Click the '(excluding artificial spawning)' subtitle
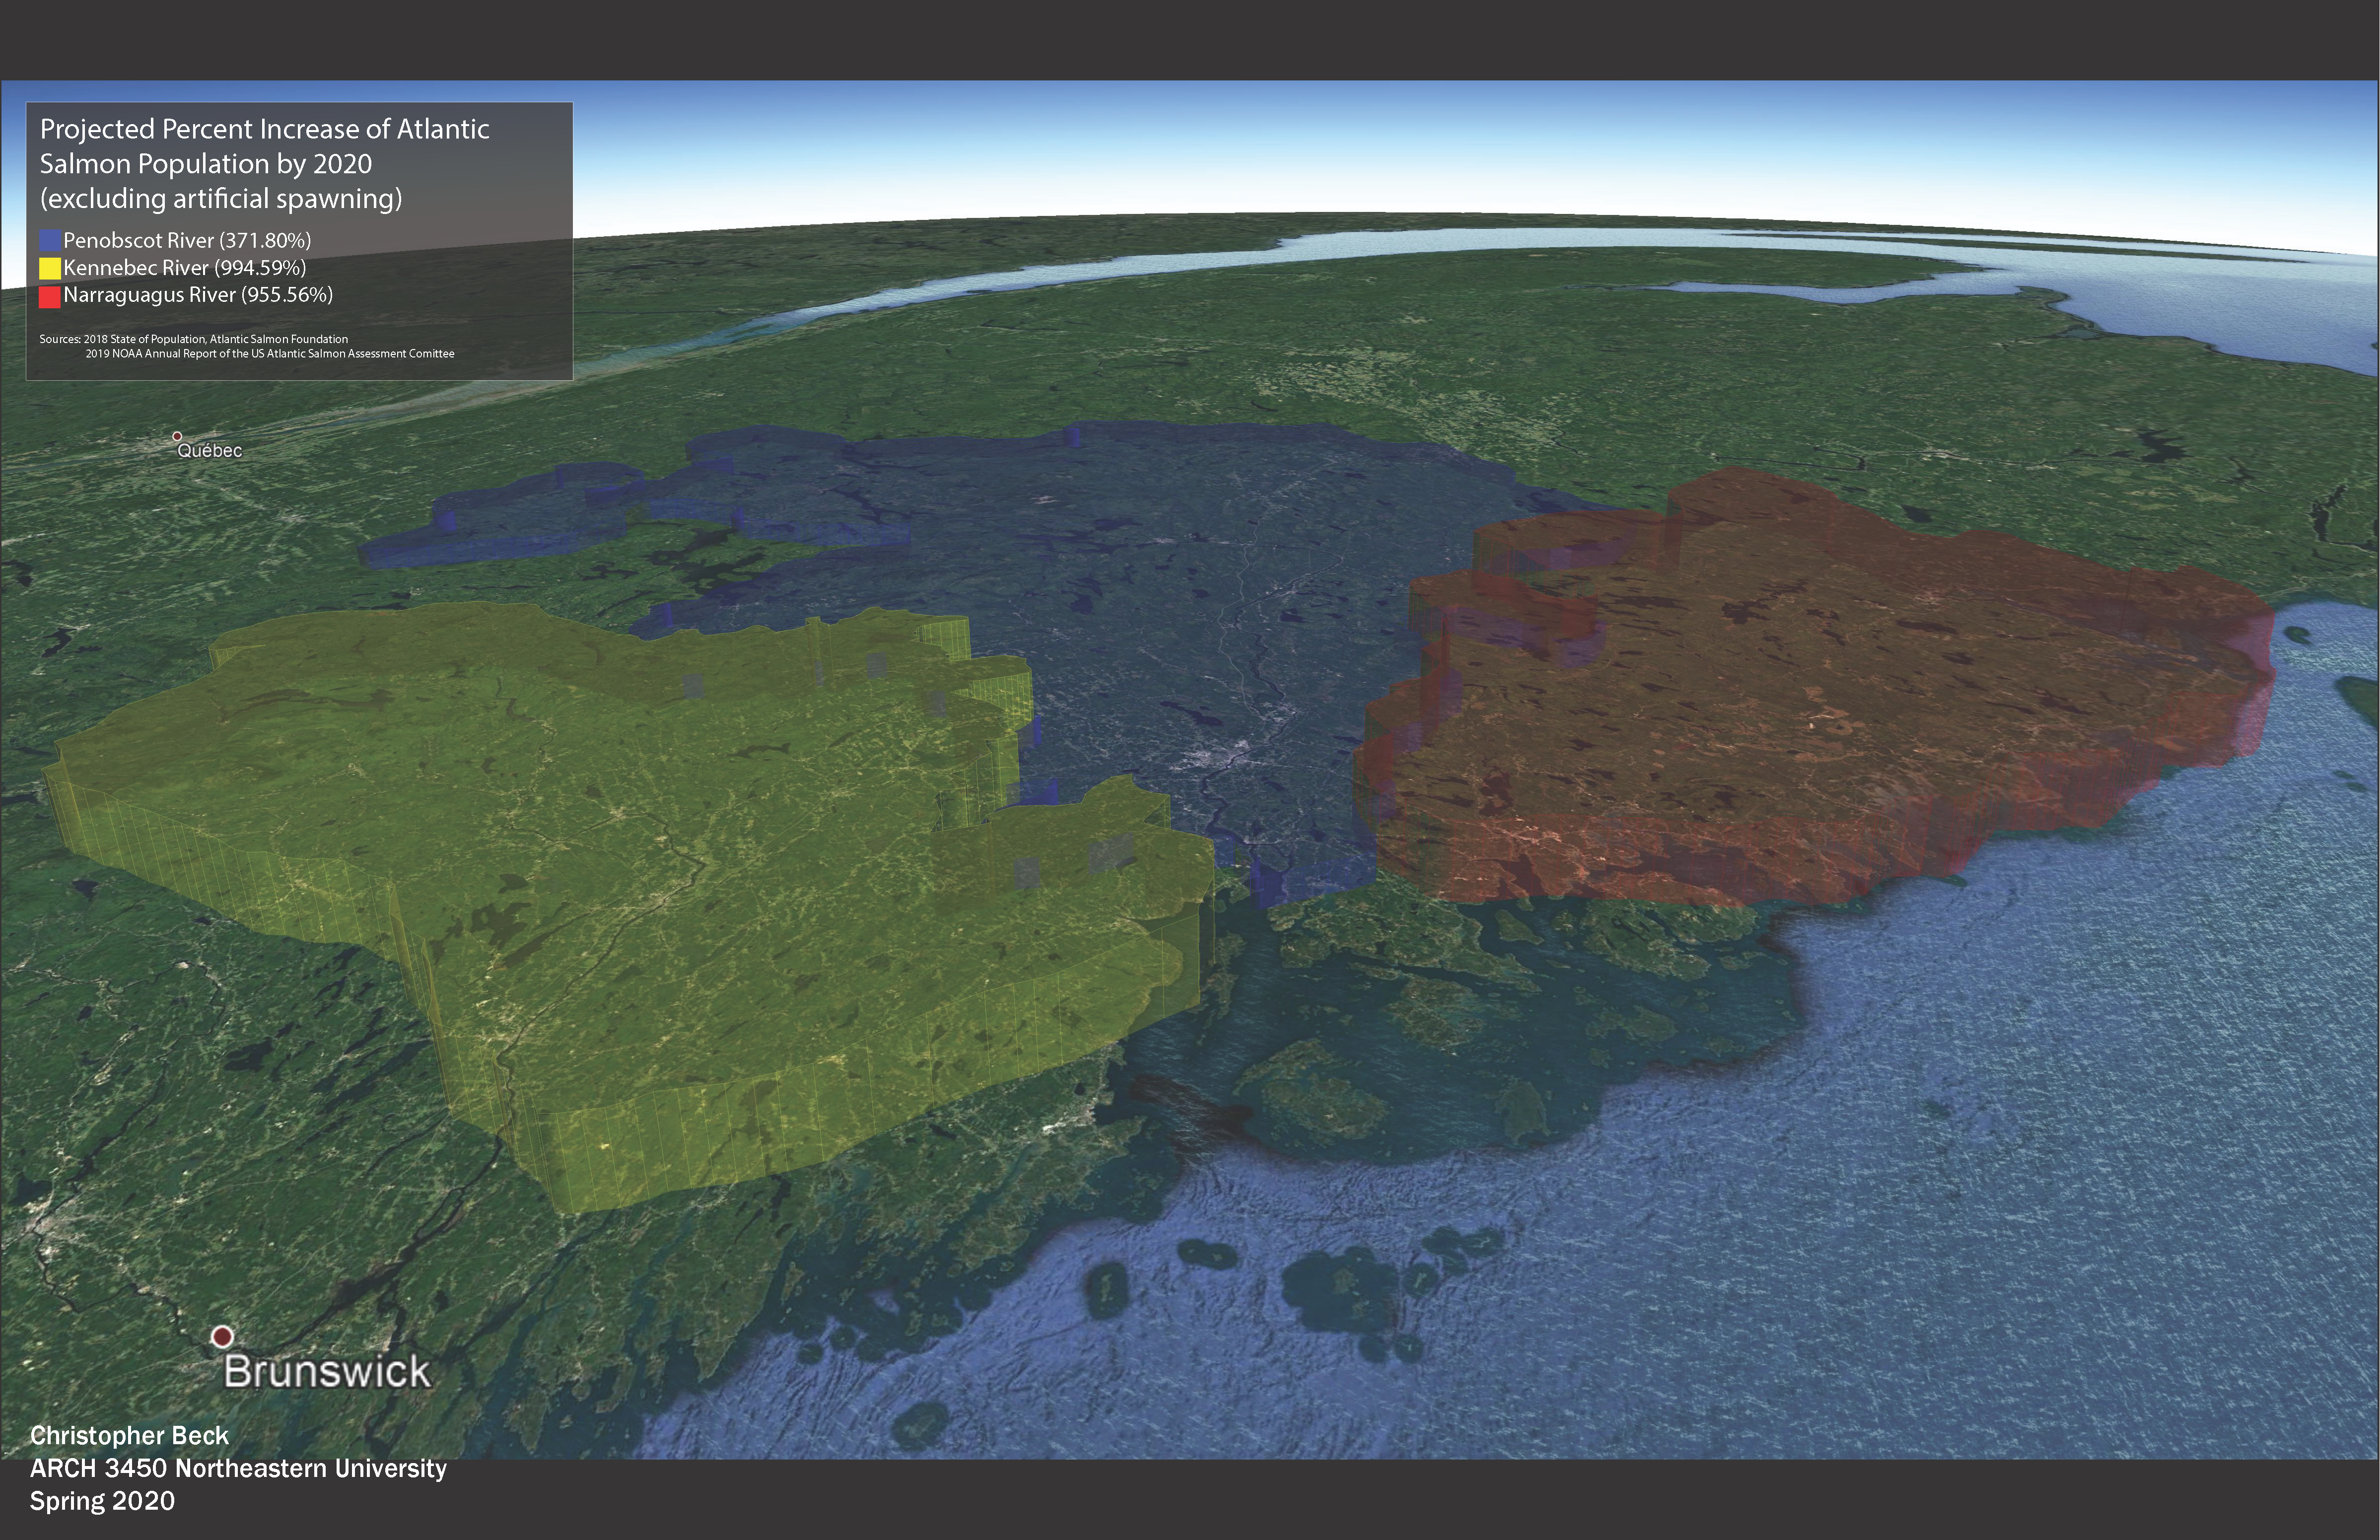Viewport: 2380px width, 1540px height. tap(221, 198)
